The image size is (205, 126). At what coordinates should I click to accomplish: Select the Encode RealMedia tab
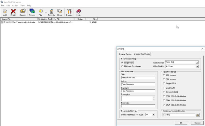142,54
